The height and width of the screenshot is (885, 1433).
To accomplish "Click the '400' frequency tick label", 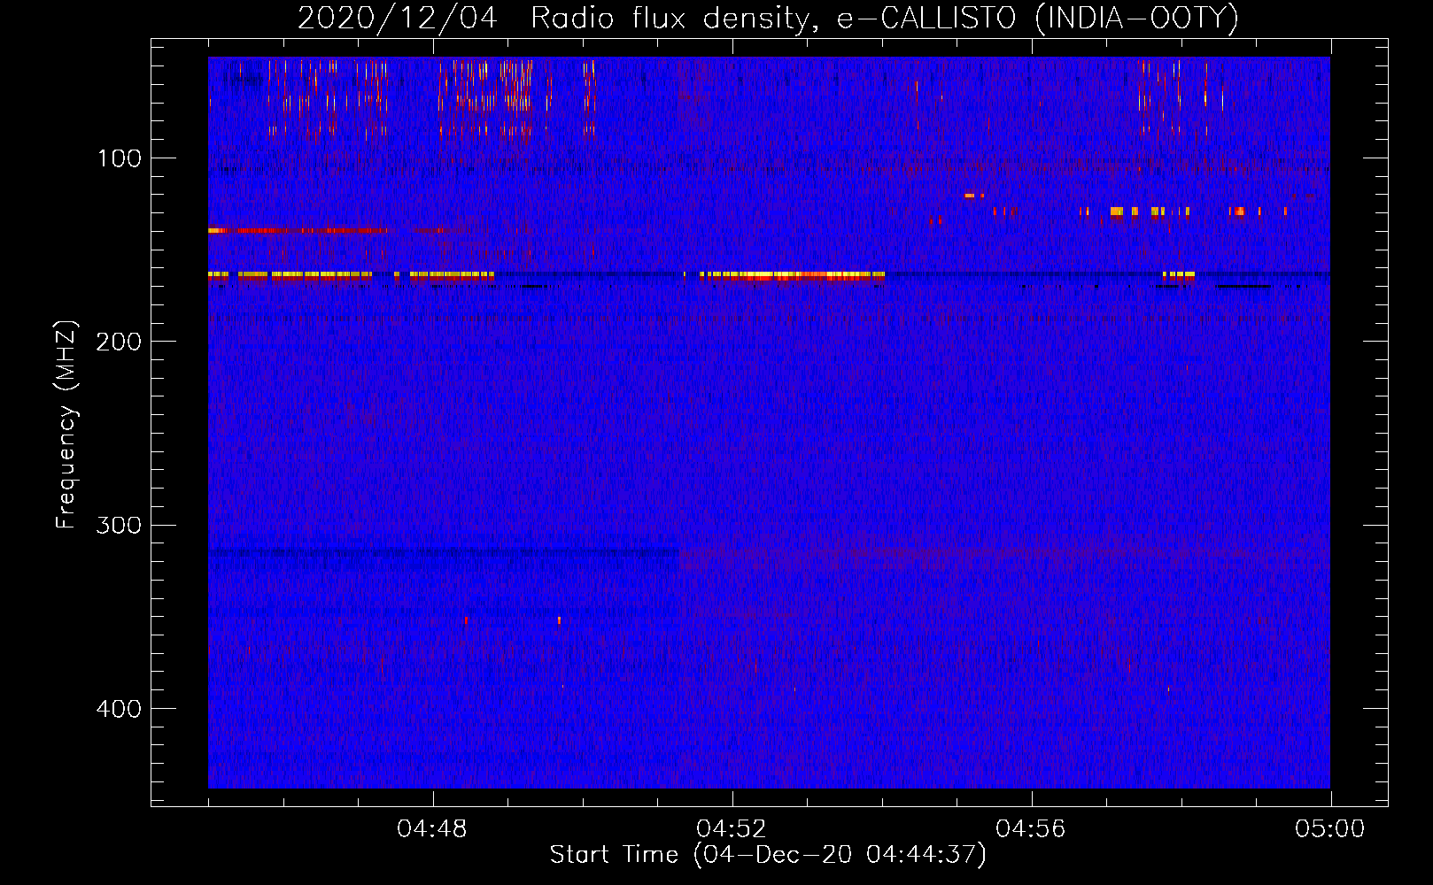I will click(118, 709).
